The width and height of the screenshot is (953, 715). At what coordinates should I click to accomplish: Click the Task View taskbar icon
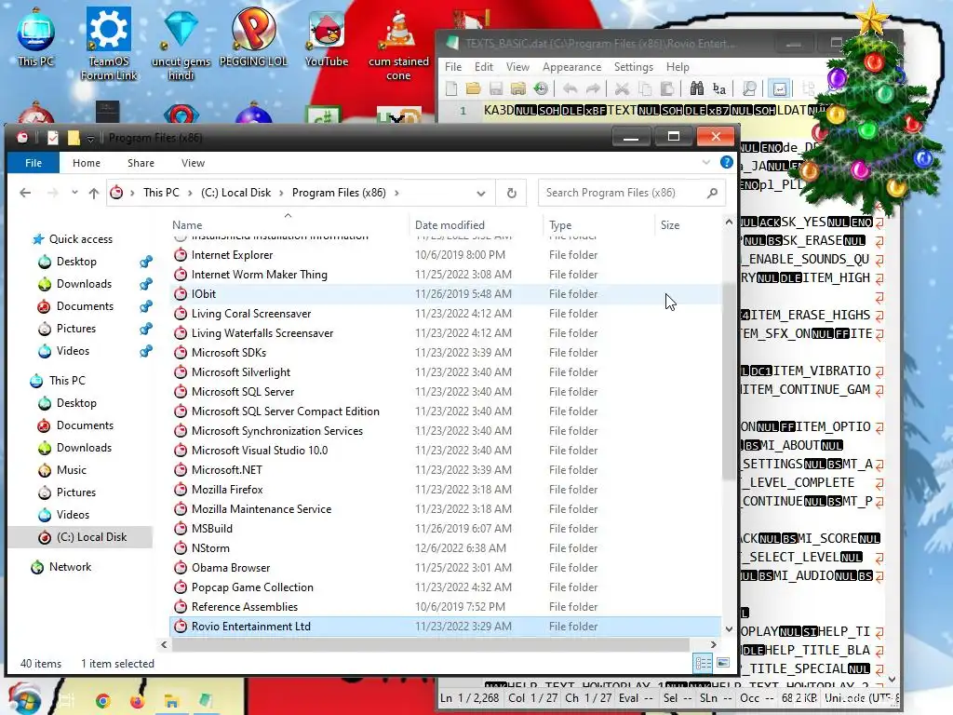click(67, 700)
